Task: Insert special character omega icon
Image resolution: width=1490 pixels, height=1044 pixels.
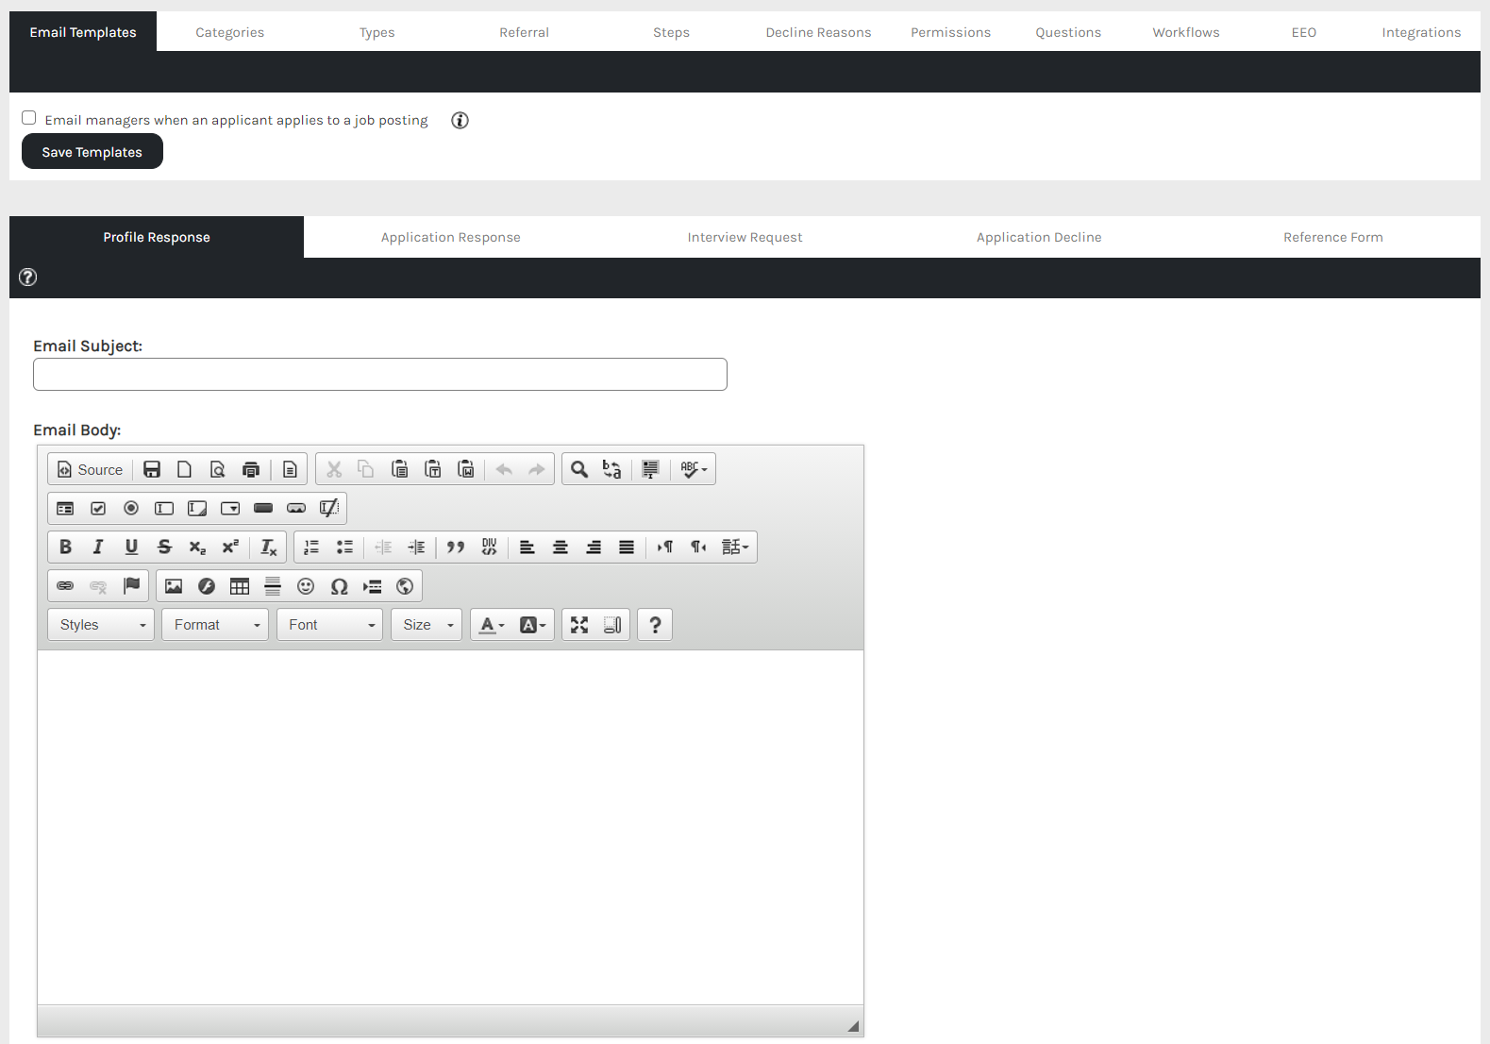Action: coord(339,586)
